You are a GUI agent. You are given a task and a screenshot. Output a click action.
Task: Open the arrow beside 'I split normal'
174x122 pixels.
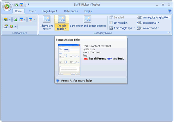[158, 23]
